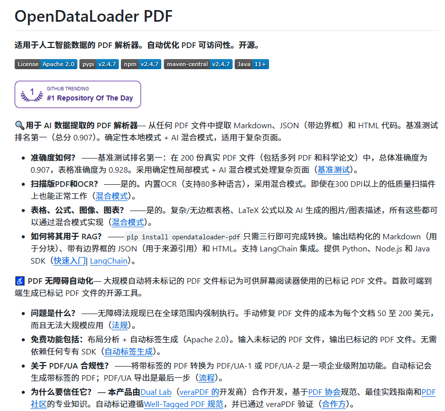Click the bold text 表格、公式、图像、图表?
The image size is (445, 411).
[x=77, y=211]
